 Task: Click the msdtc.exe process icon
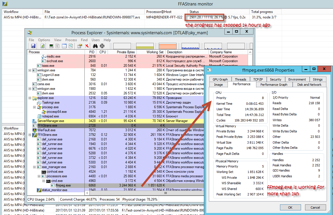tap(44, 57)
